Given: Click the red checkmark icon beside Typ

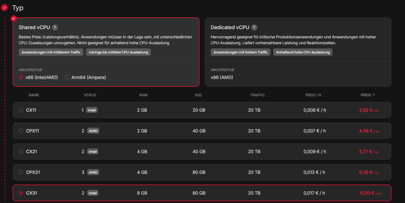Looking at the screenshot, I should (x=4, y=8).
